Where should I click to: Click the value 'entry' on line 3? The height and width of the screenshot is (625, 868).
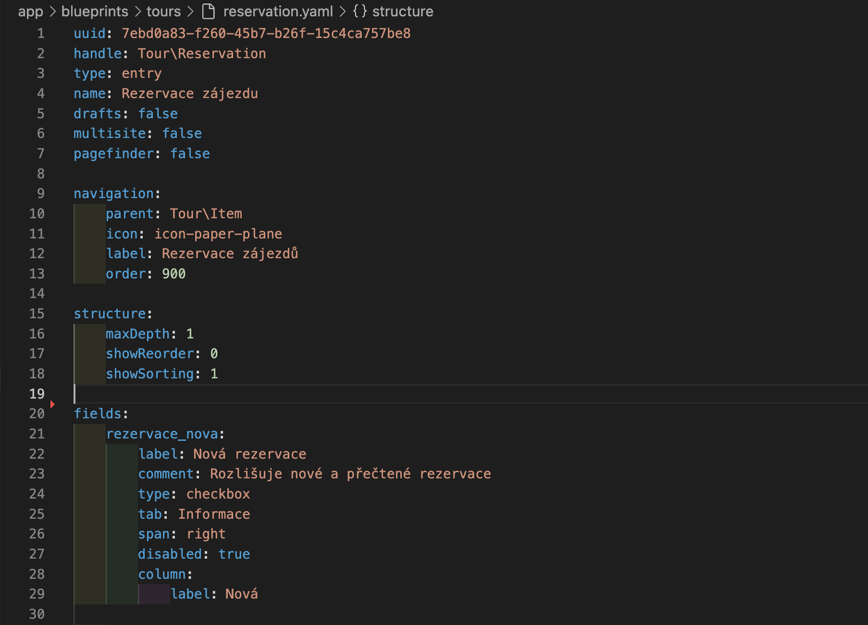click(142, 73)
